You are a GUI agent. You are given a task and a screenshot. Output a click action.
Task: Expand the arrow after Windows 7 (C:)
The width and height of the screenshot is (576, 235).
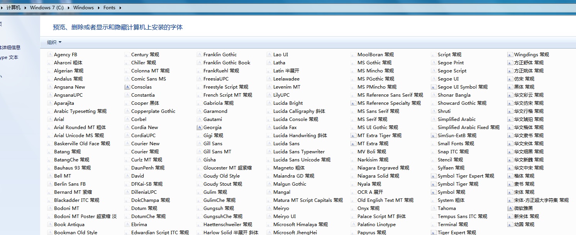tap(69, 7)
